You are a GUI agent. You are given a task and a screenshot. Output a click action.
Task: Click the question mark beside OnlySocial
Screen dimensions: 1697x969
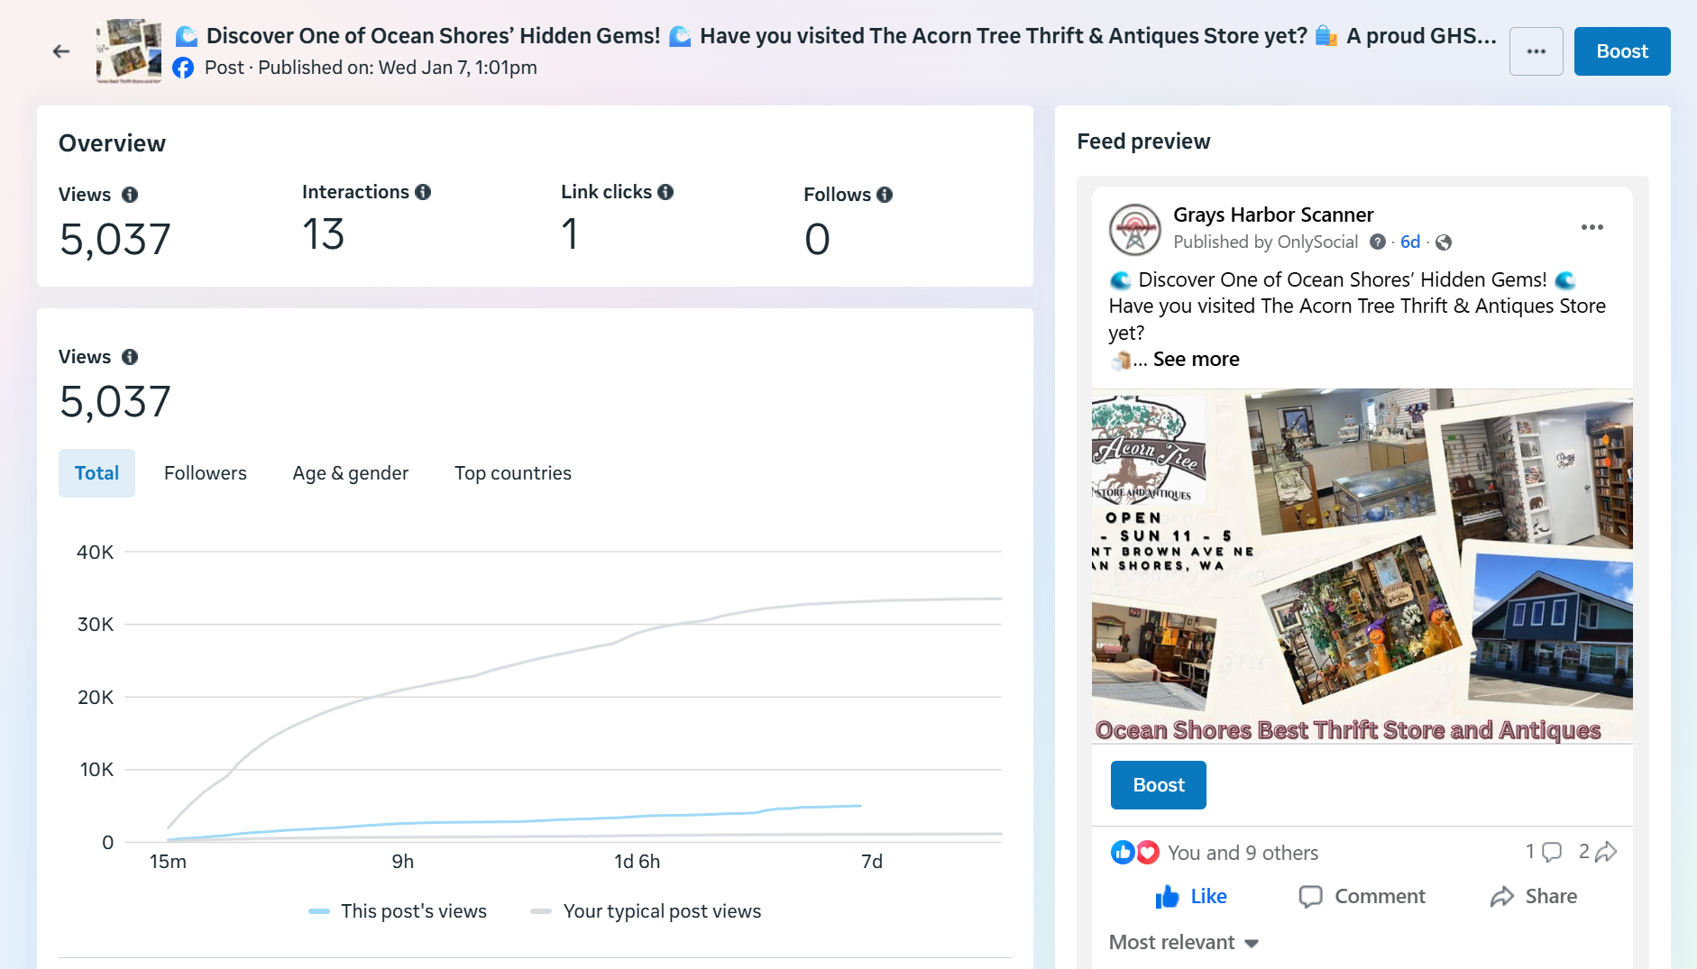pos(1377,242)
